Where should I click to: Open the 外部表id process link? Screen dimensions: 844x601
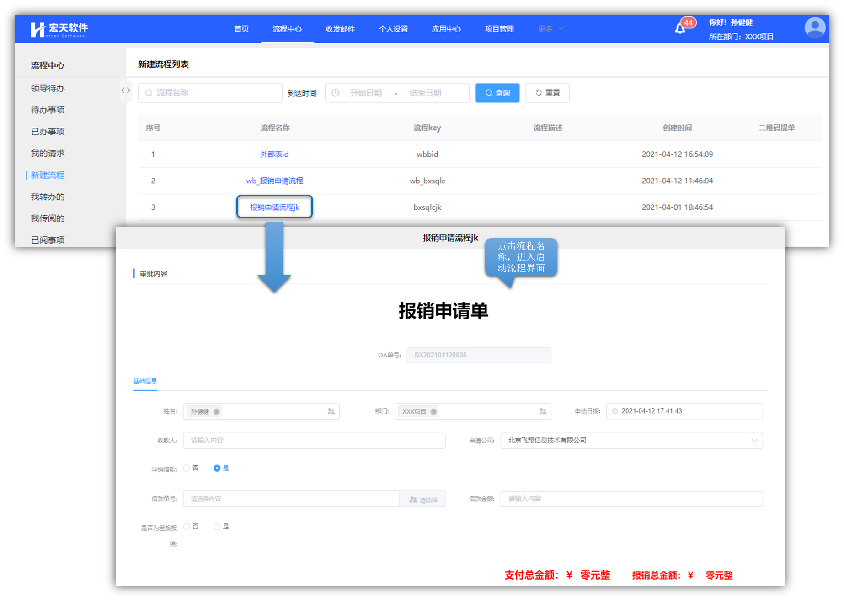[274, 154]
